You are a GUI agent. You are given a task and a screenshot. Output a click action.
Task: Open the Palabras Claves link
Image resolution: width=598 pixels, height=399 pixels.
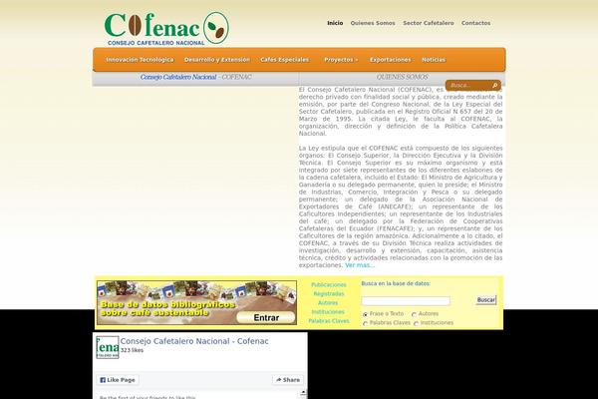tap(328, 321)
